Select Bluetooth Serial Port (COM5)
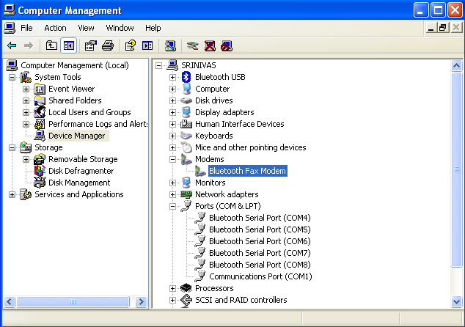Viewport: 465px width, 327px height. click(260, 229)
